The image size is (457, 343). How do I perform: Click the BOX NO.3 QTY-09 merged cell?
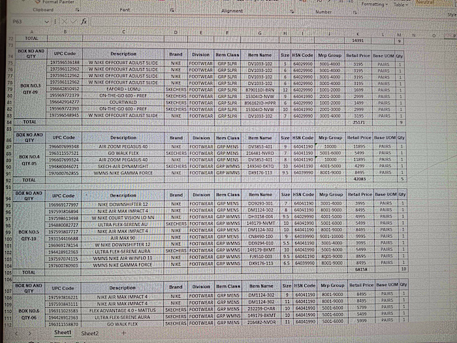(x=31, y=89)
